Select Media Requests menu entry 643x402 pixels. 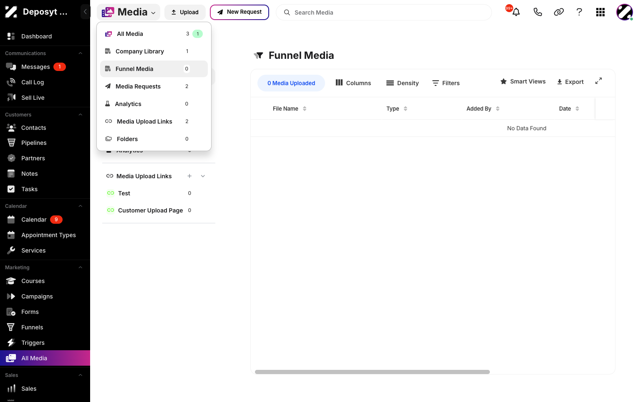[x=154, y=86]
